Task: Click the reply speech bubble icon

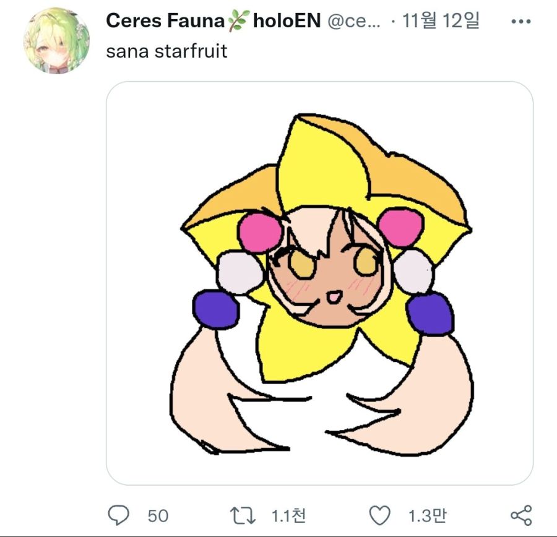Action: (x=118, y=515)
